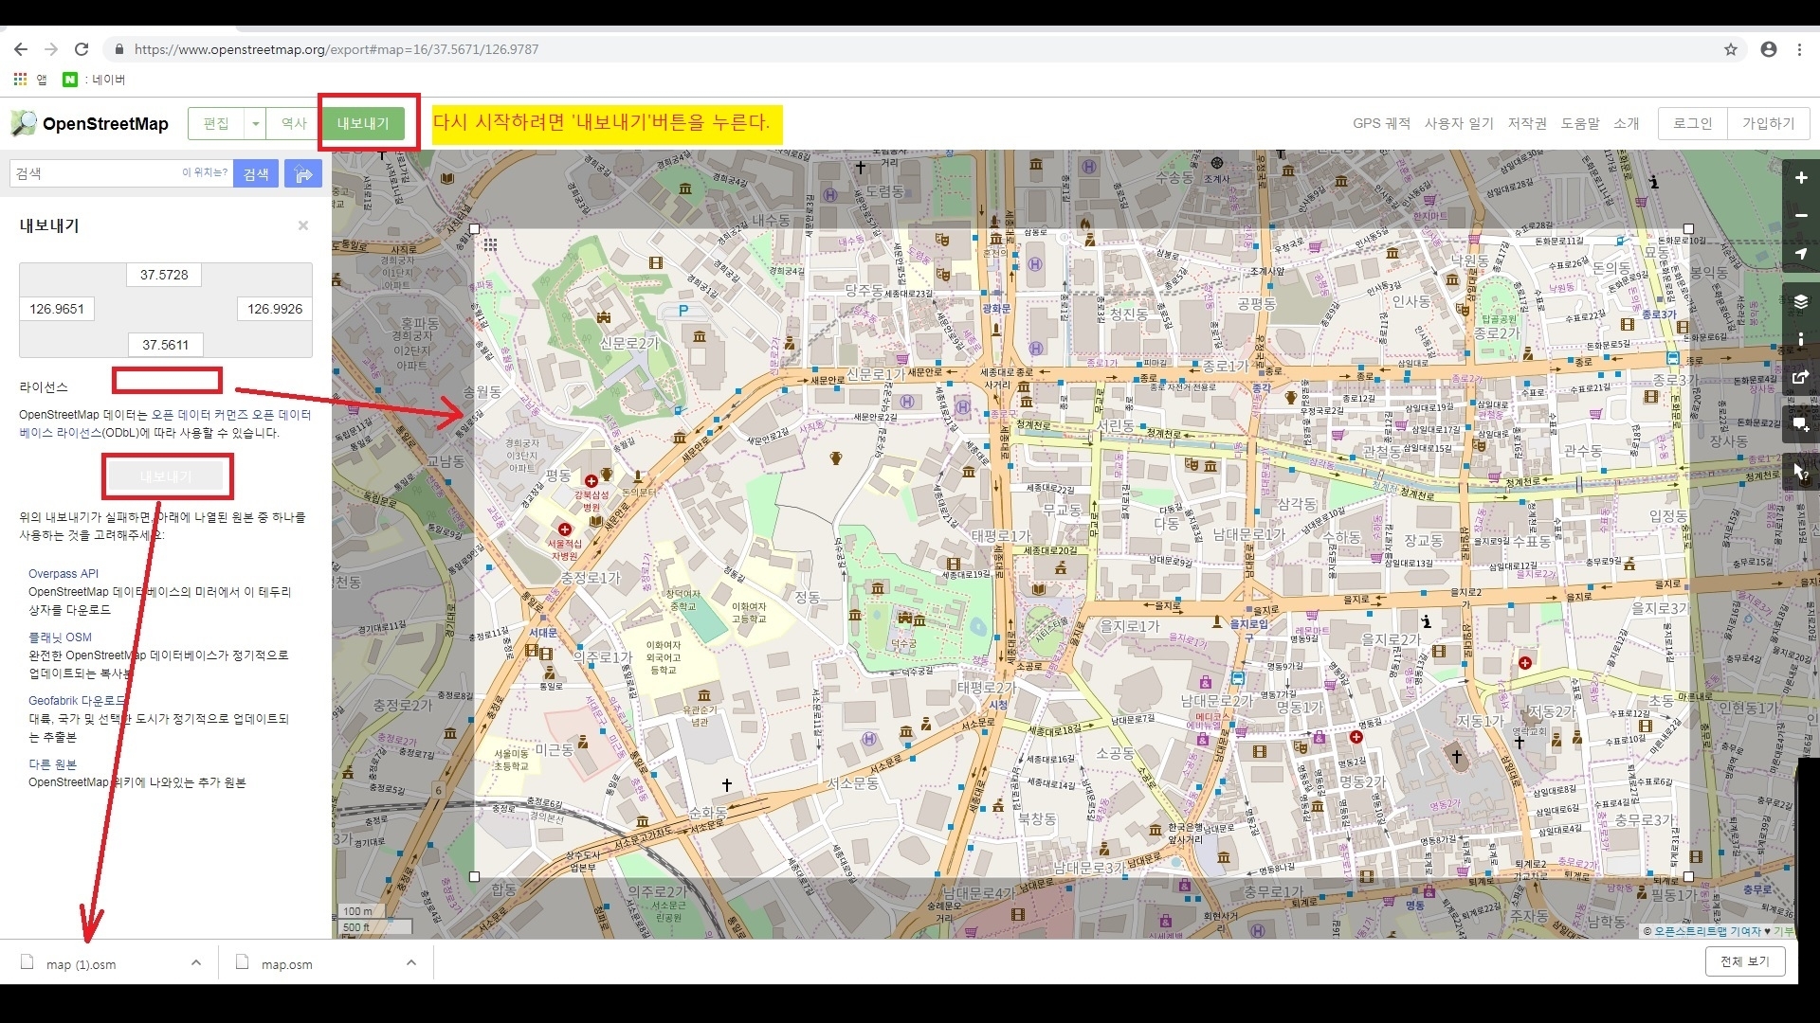Open the 네이버 bookmark
1820x1023 pixels.
click(94, 80)
